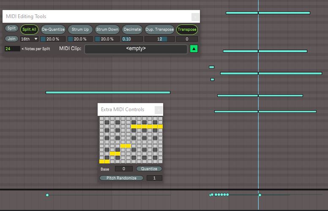Image resolution: width=328 pixels, height=211 pixels.
Task: Click the De-Quantize button
Action: [x=53, y=29]
